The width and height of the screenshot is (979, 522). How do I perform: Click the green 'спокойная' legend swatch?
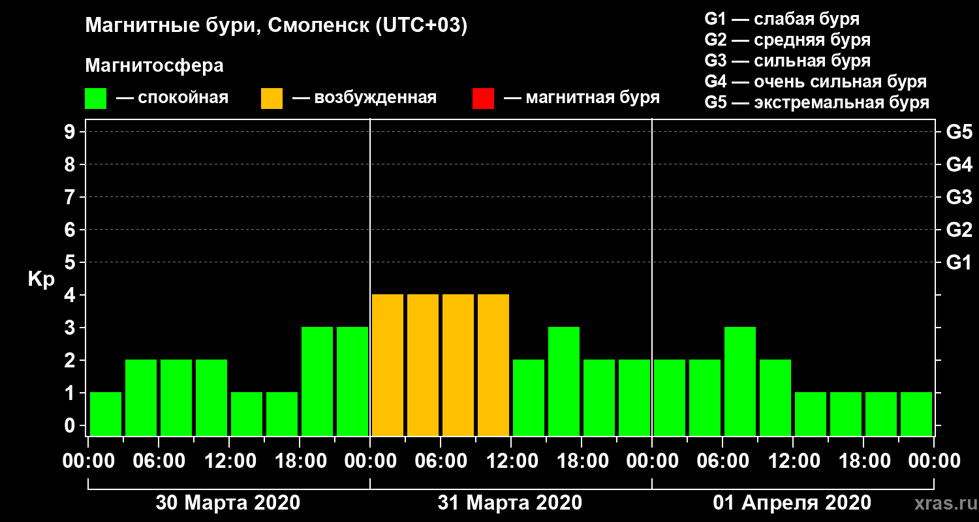pos(95,99)
